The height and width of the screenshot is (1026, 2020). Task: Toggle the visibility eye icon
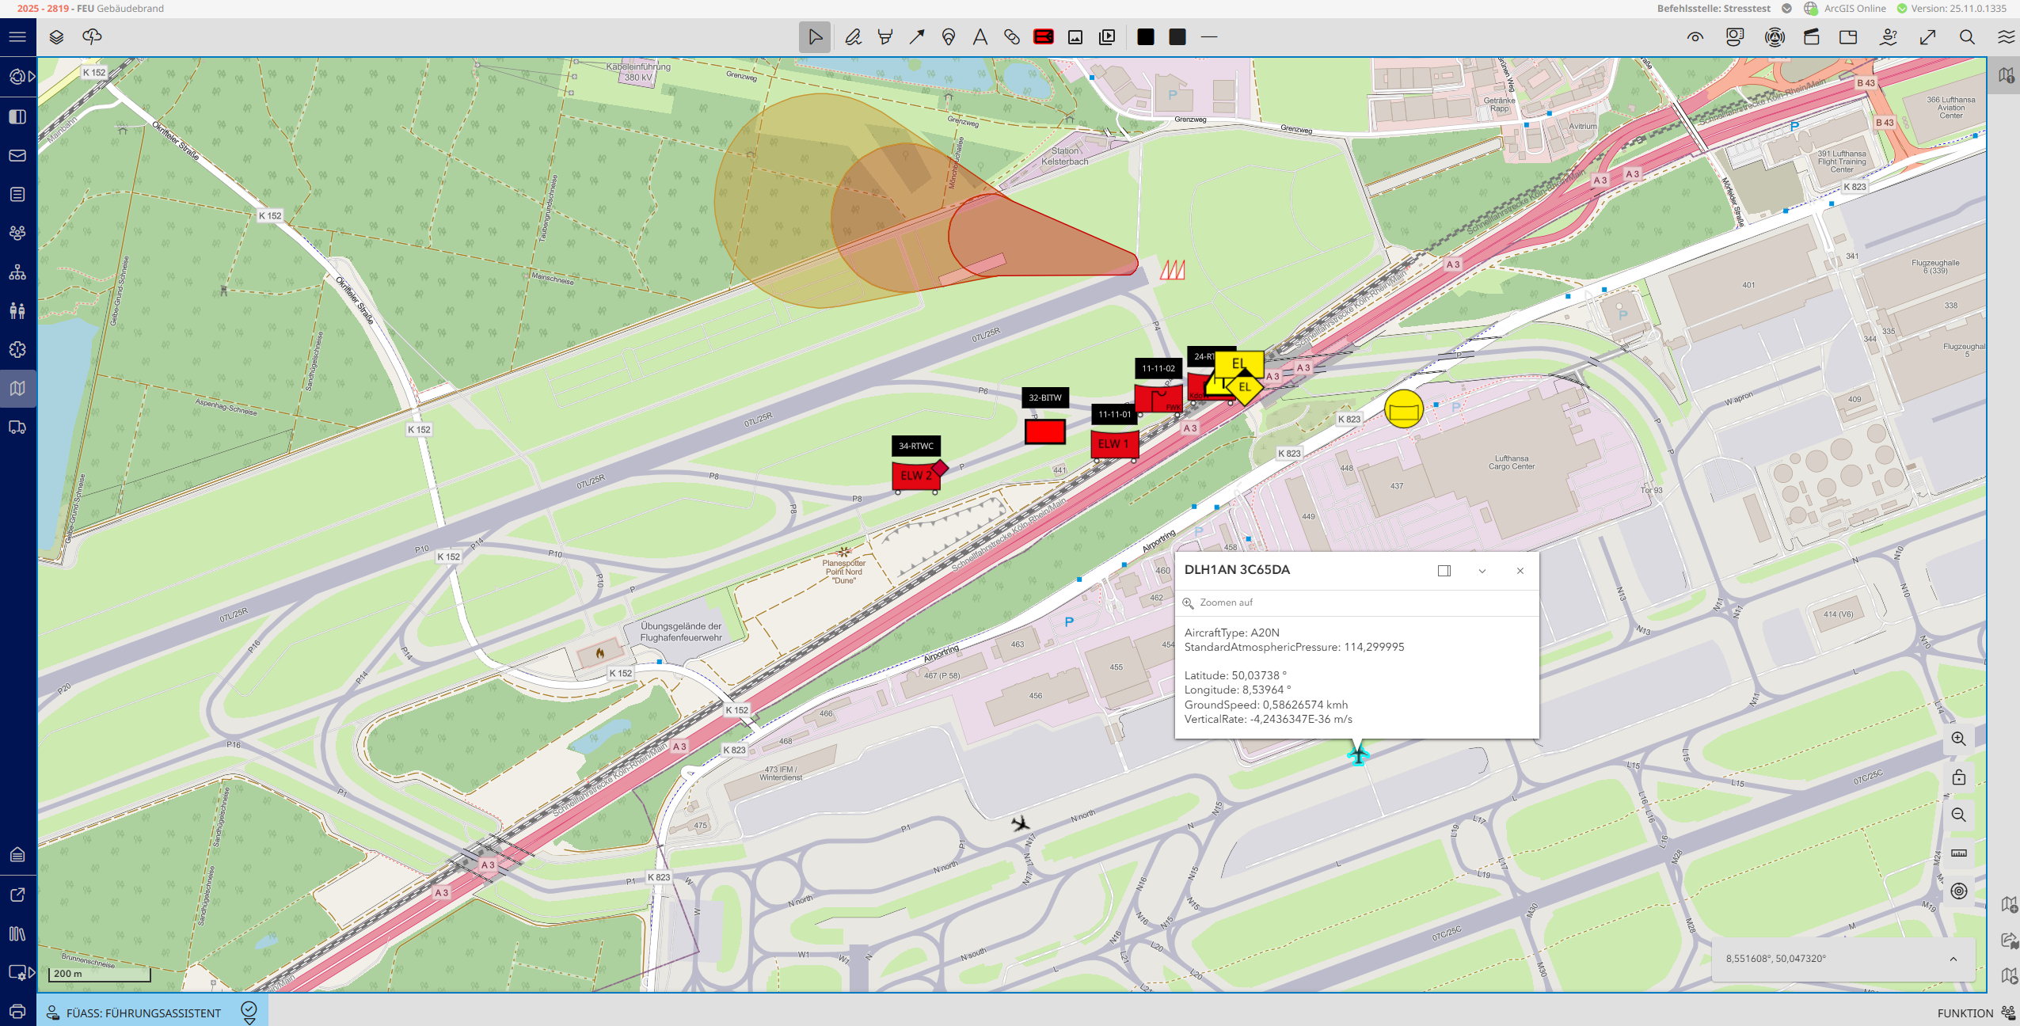pos(1695,37)
